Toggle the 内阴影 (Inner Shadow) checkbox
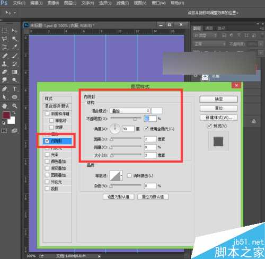 click(x=47, y=141)
